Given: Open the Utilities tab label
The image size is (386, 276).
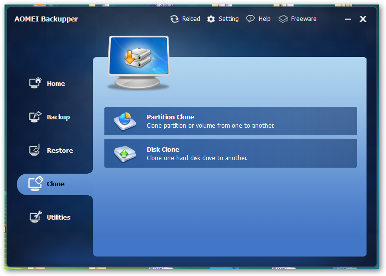Looking at the screenshot, I should point(58,217).
